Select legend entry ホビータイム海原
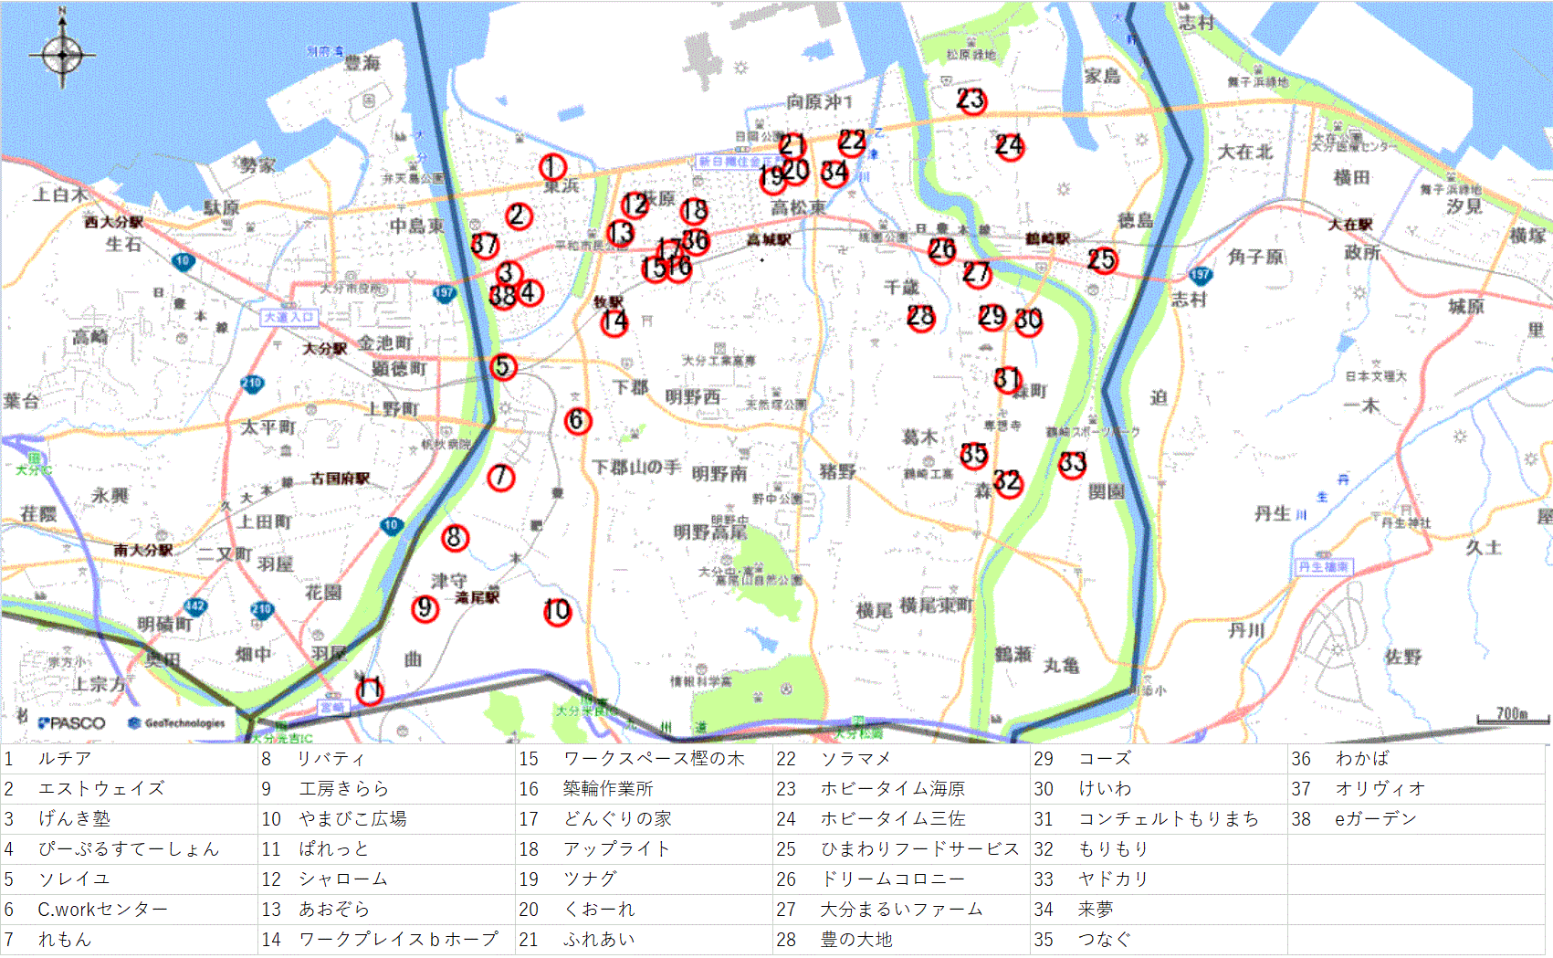Image resolution: width=1553 pixels, height=958 pixels. pos(893,788)
